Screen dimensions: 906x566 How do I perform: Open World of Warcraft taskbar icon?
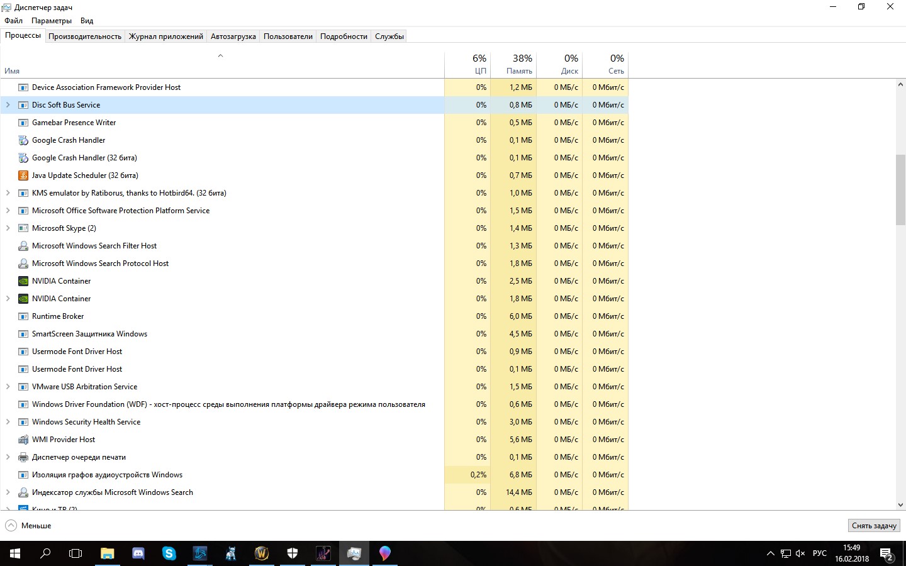coord(262,553)
